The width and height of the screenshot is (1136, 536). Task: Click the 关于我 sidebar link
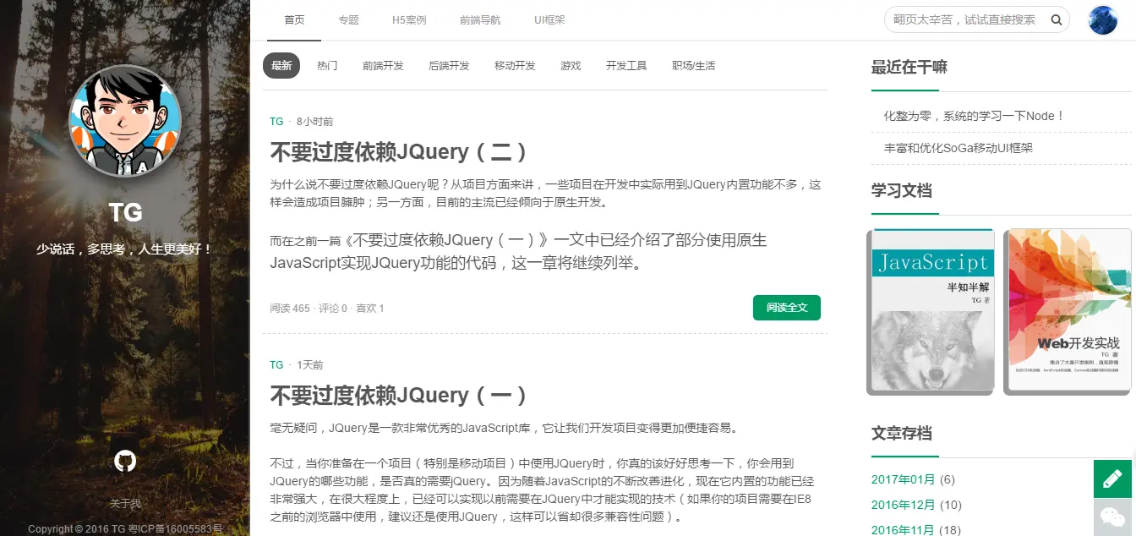click(125, 504)
